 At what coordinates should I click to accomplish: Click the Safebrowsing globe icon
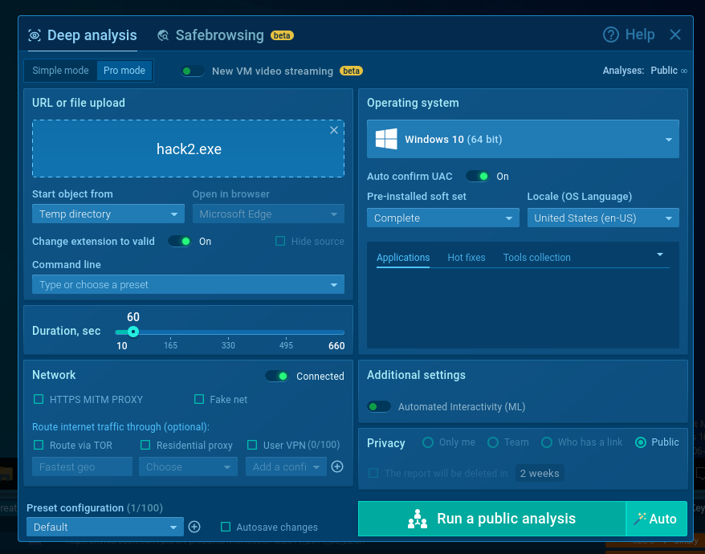click(x=163, y=35)
